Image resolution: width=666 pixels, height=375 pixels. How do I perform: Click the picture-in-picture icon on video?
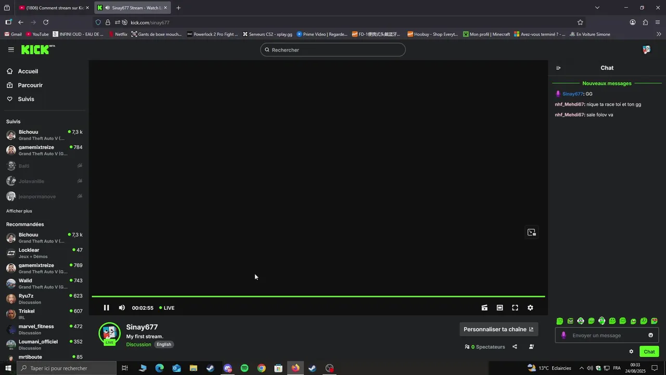click(x=531, y=232)
